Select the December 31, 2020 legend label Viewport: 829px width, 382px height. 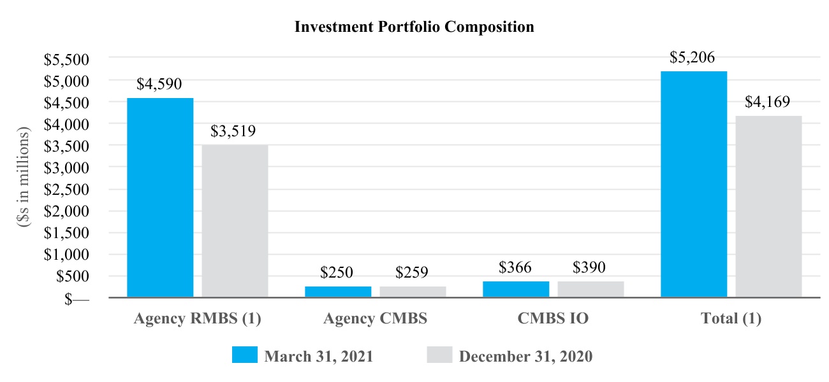525,357
